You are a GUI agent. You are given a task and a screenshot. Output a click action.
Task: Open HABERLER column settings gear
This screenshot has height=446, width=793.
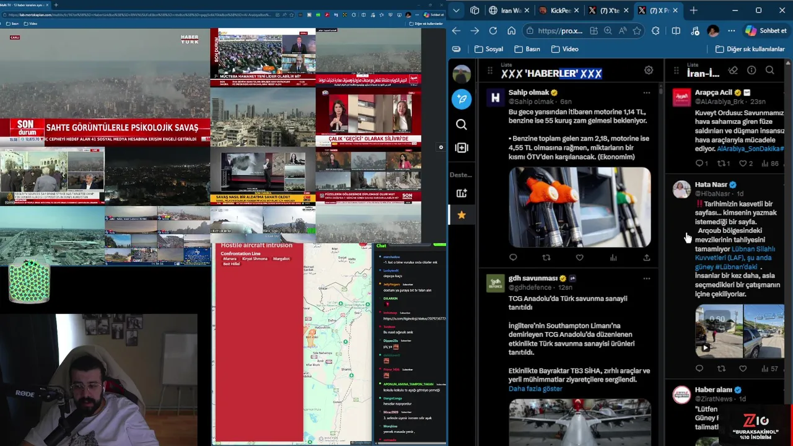pos(649,71)
